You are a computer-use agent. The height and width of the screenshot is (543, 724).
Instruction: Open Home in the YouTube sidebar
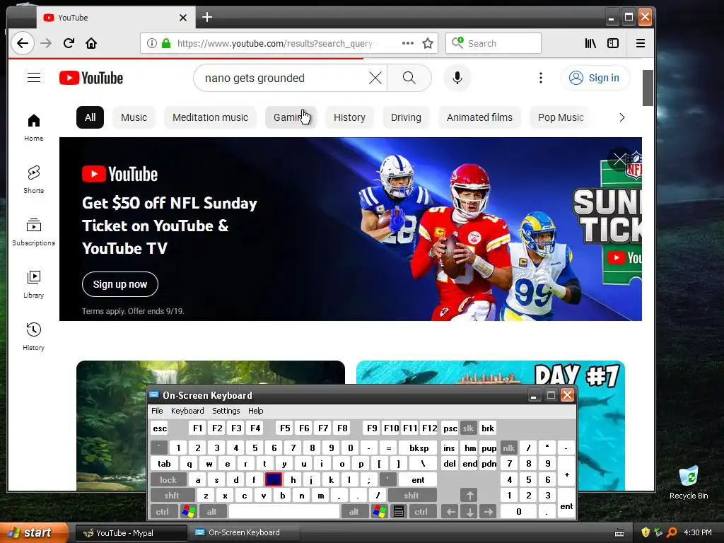point(34,127)
